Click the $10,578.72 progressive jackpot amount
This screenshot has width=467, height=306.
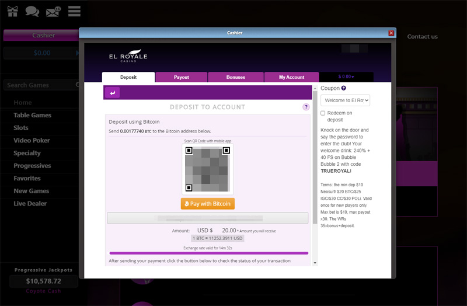(43, 281)
